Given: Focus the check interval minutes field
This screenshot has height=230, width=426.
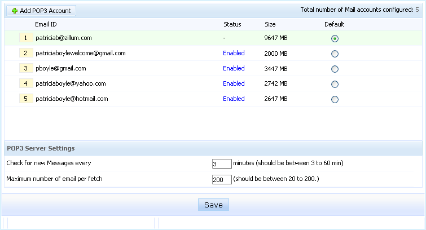Looking at the screenshot, I should coord(222,164).
